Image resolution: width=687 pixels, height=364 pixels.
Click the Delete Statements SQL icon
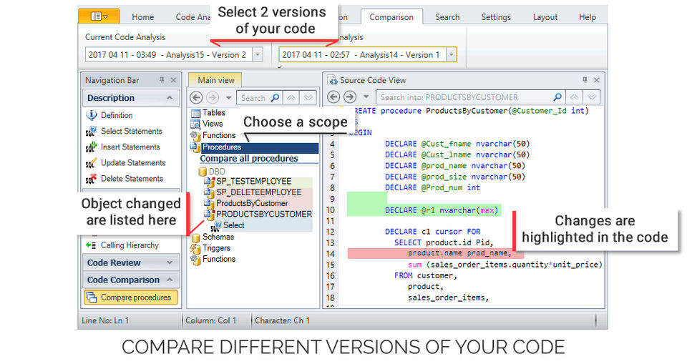[x=91, y=179]
